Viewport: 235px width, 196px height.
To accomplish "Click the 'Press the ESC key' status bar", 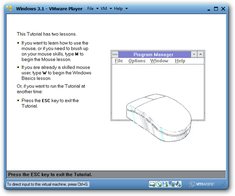I will coord(116,175).
